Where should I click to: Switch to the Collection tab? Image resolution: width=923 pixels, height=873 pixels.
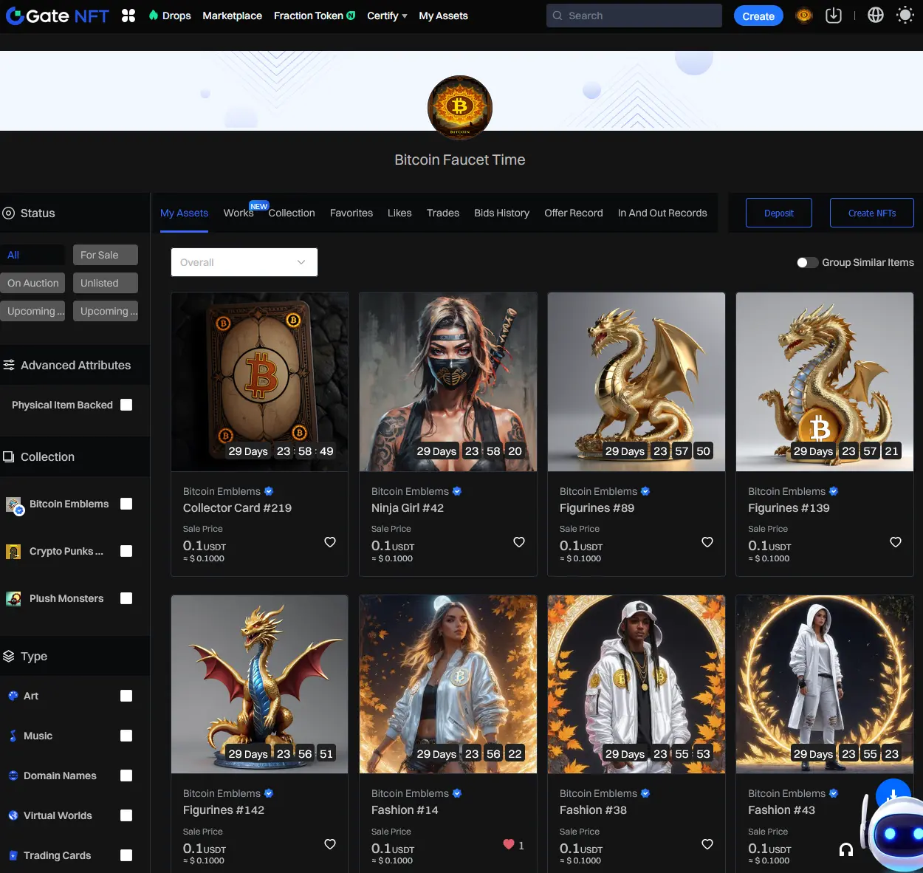tap(292, 213)
